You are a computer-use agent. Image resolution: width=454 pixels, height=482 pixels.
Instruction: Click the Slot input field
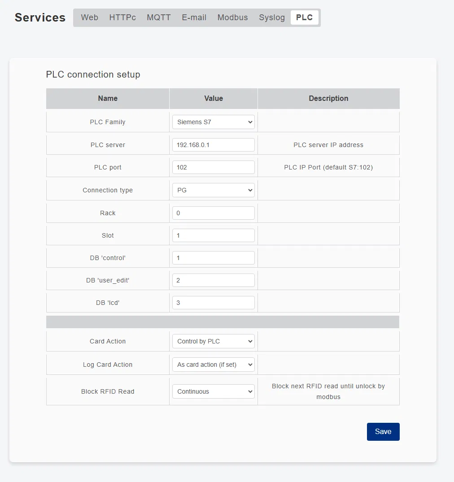(214, 235)
